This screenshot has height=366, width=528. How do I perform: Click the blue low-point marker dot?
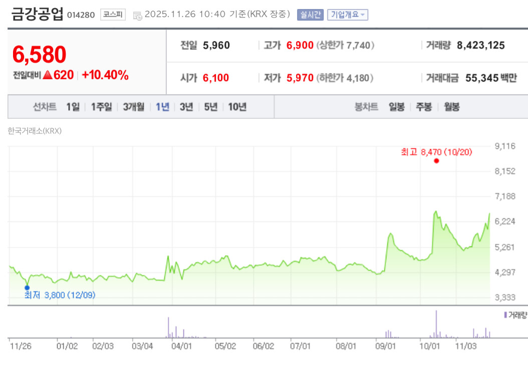tap(27, 287)
